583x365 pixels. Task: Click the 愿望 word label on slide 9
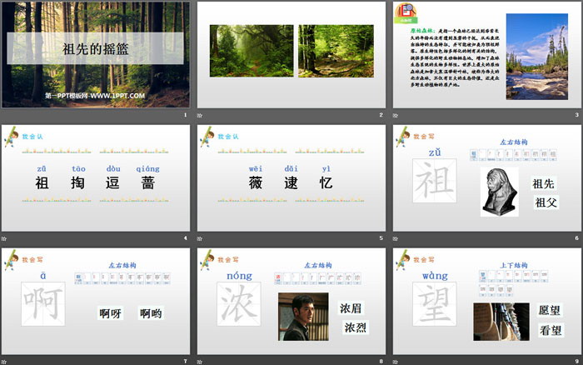pyautogui.click(x=550, y=310)
